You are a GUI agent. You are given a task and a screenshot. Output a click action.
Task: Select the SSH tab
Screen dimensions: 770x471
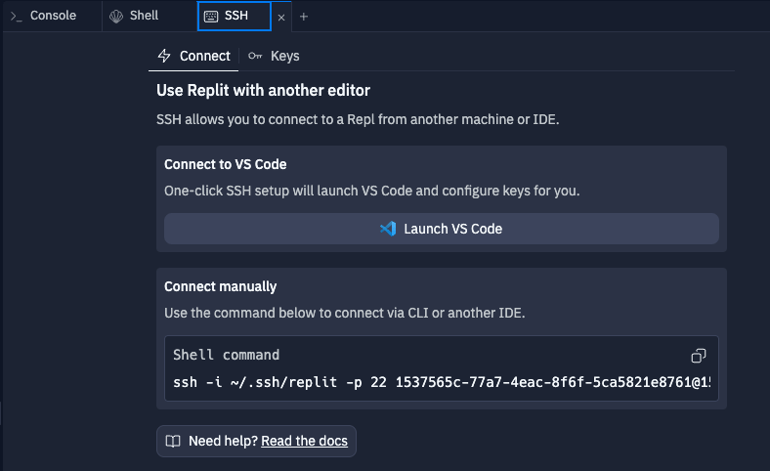click(235, 17)
